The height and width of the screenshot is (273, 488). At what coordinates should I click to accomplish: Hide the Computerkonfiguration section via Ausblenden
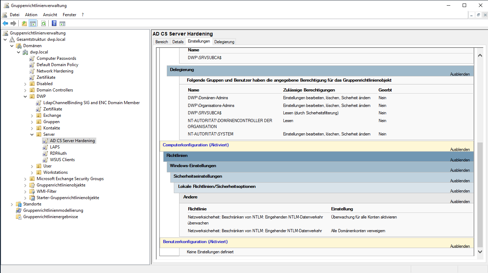click(x=459, y=150)
